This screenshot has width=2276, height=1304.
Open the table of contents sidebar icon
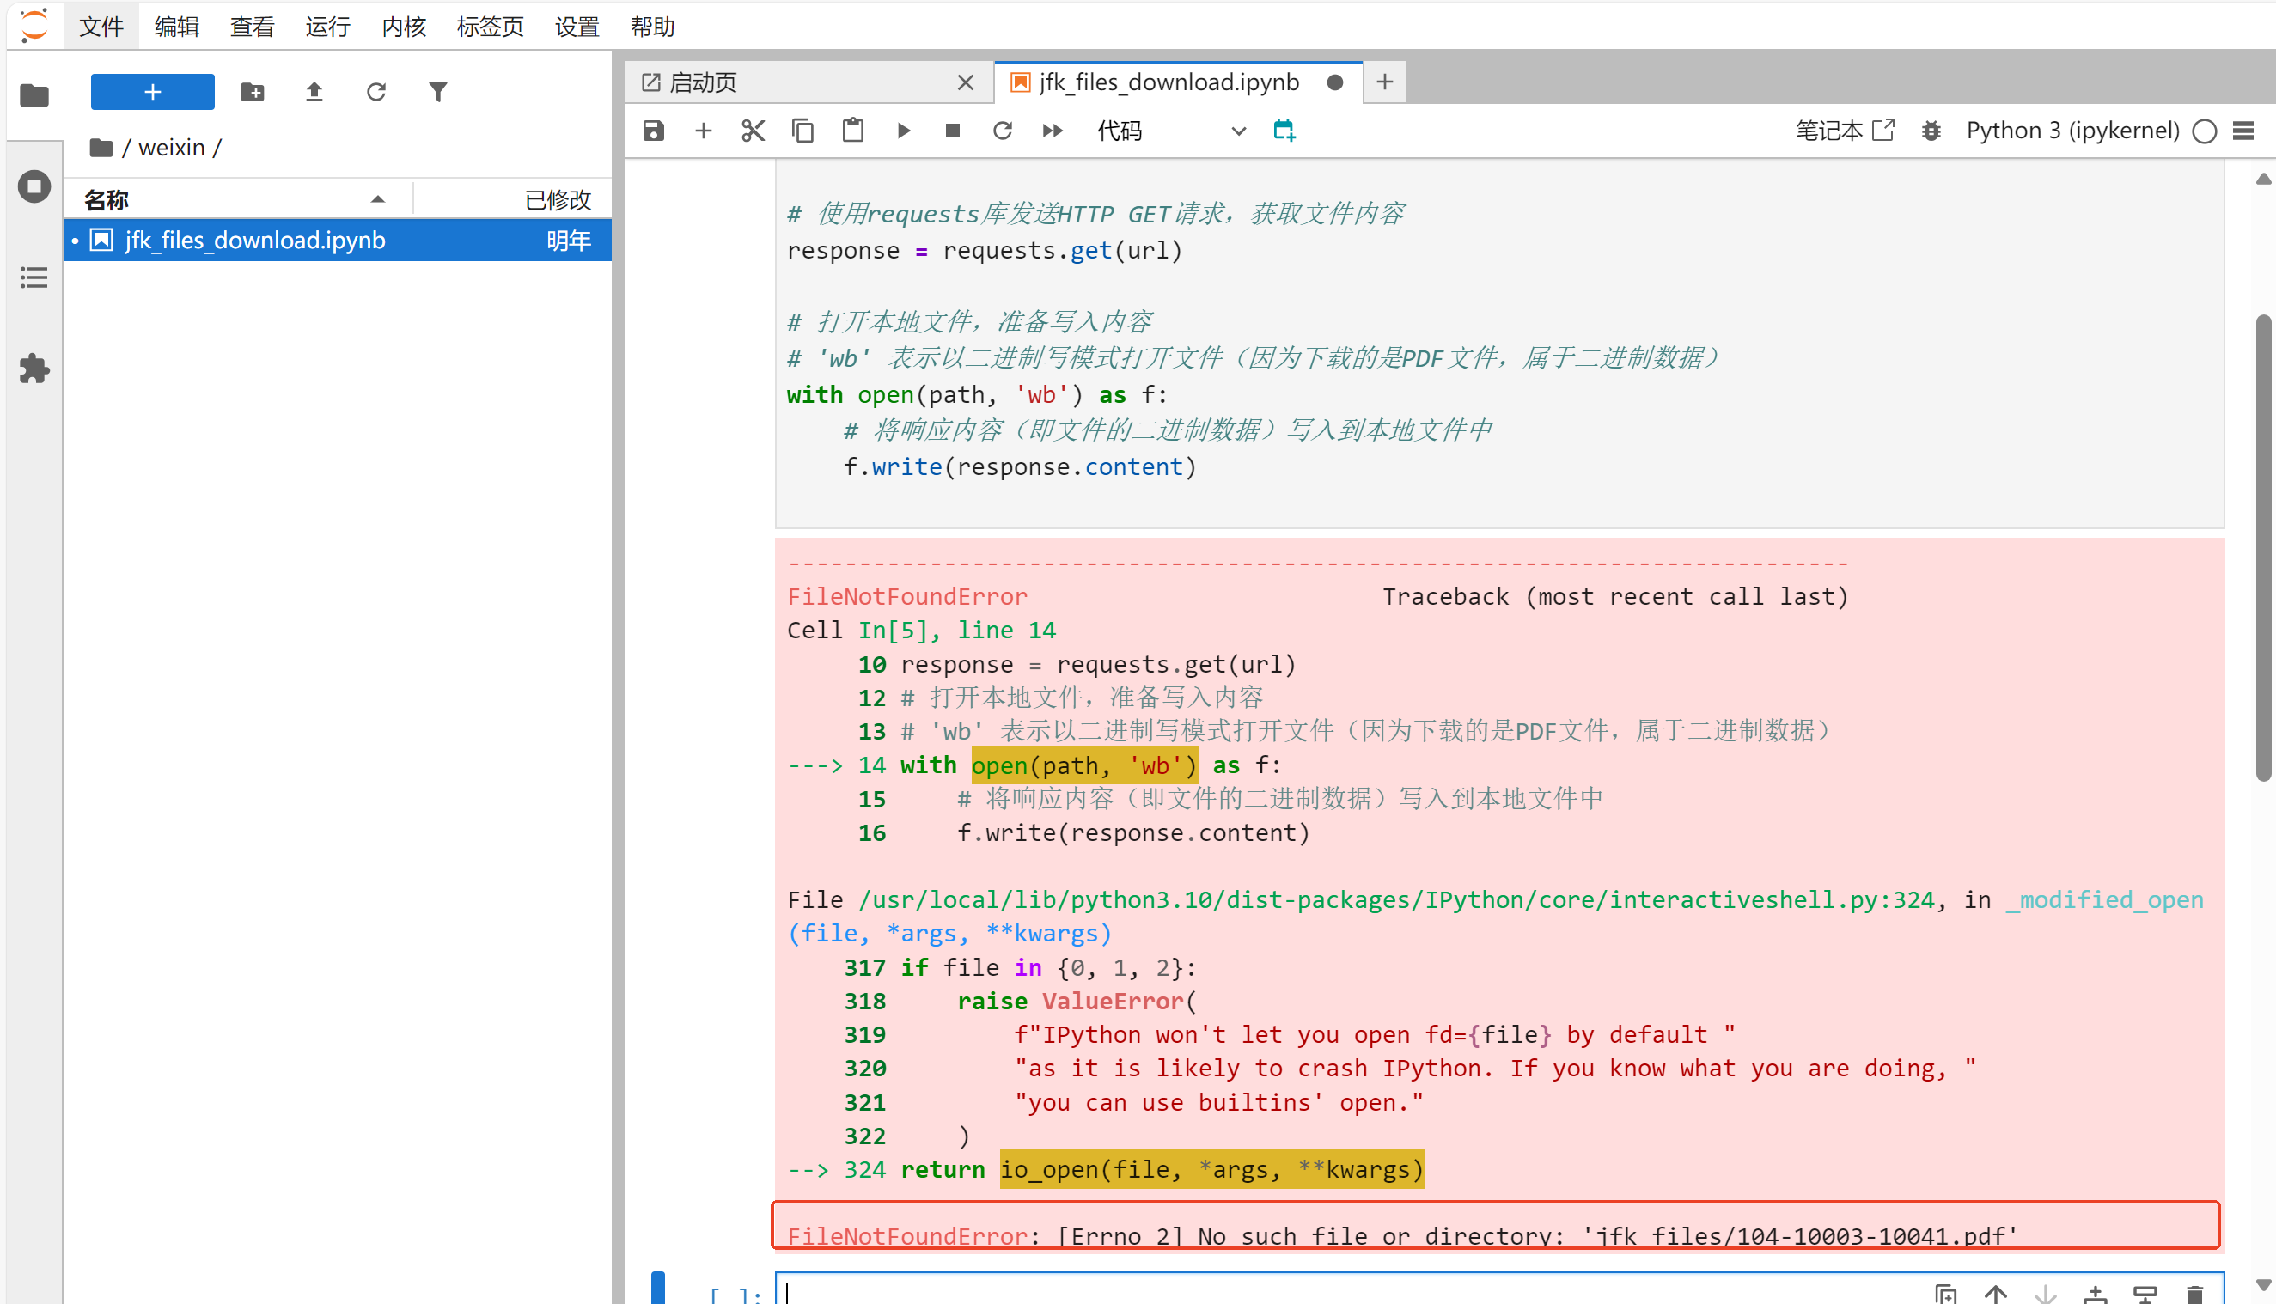click(x=34, y=277)
